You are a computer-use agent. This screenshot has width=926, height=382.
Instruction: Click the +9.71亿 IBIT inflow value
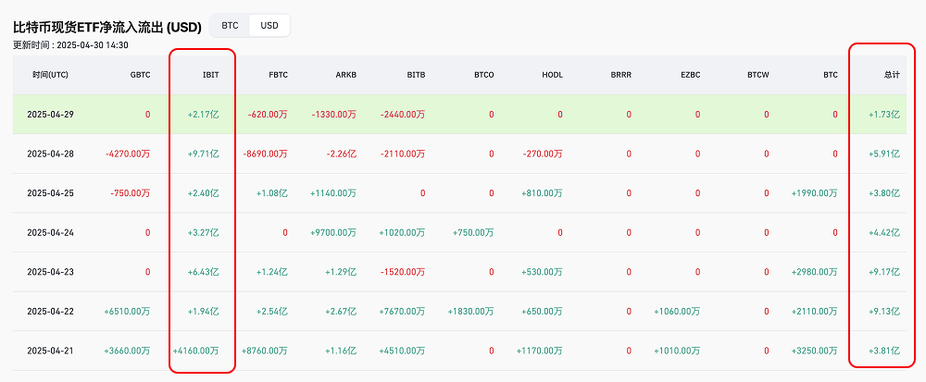pos(203,154)
